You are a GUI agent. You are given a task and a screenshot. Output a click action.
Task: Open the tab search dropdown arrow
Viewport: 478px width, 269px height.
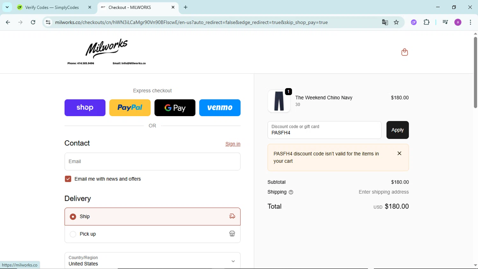(x=7, y=7)
